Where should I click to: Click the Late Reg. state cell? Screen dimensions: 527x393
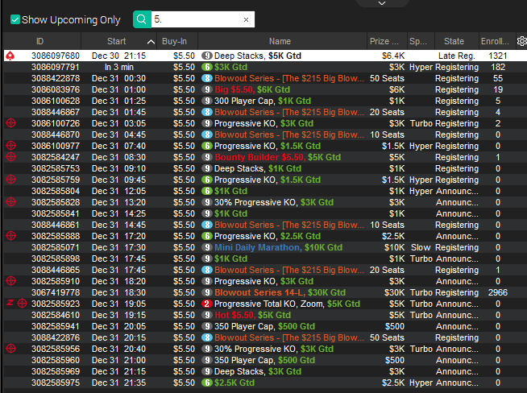pyautogui.click(x=456, y=56)
